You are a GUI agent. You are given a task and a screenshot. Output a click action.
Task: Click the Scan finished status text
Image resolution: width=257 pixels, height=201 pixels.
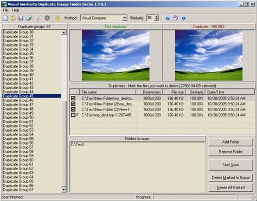tap(12, 197)
